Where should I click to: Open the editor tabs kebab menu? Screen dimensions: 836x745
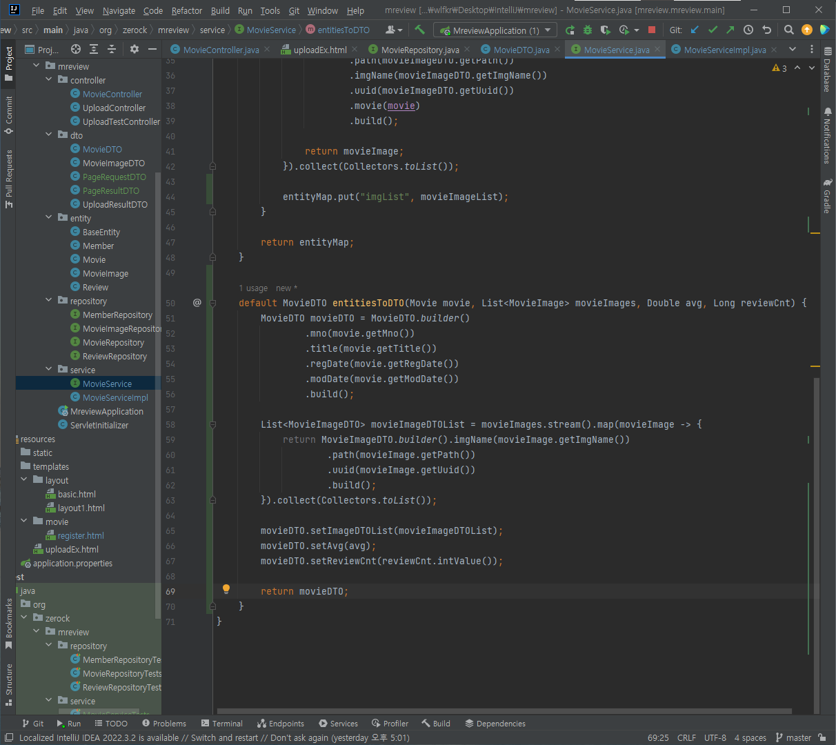click(811, 49)
